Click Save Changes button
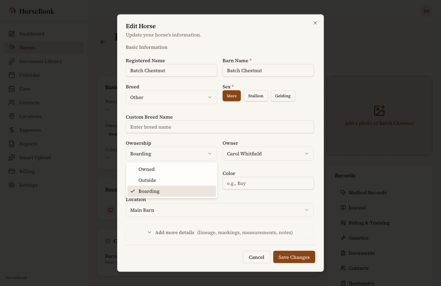Screen dimensions: 441x286 coord(294,257)
